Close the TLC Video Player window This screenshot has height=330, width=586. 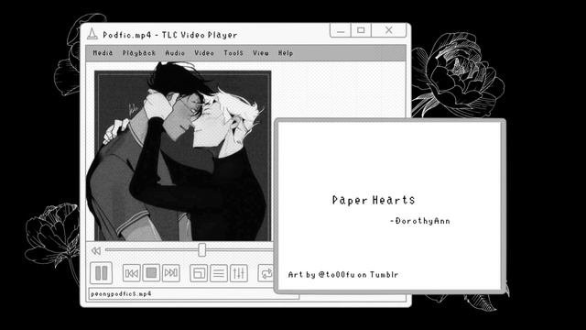pyautogui.click(x=388, y=30)
